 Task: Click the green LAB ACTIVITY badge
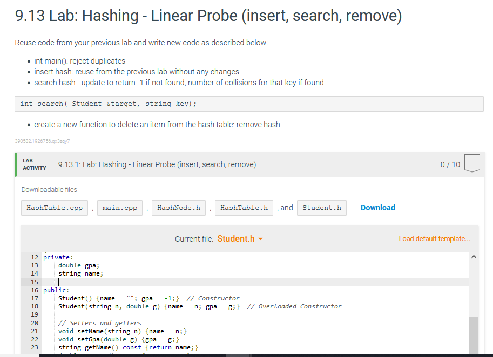click(x=34, y=164)
